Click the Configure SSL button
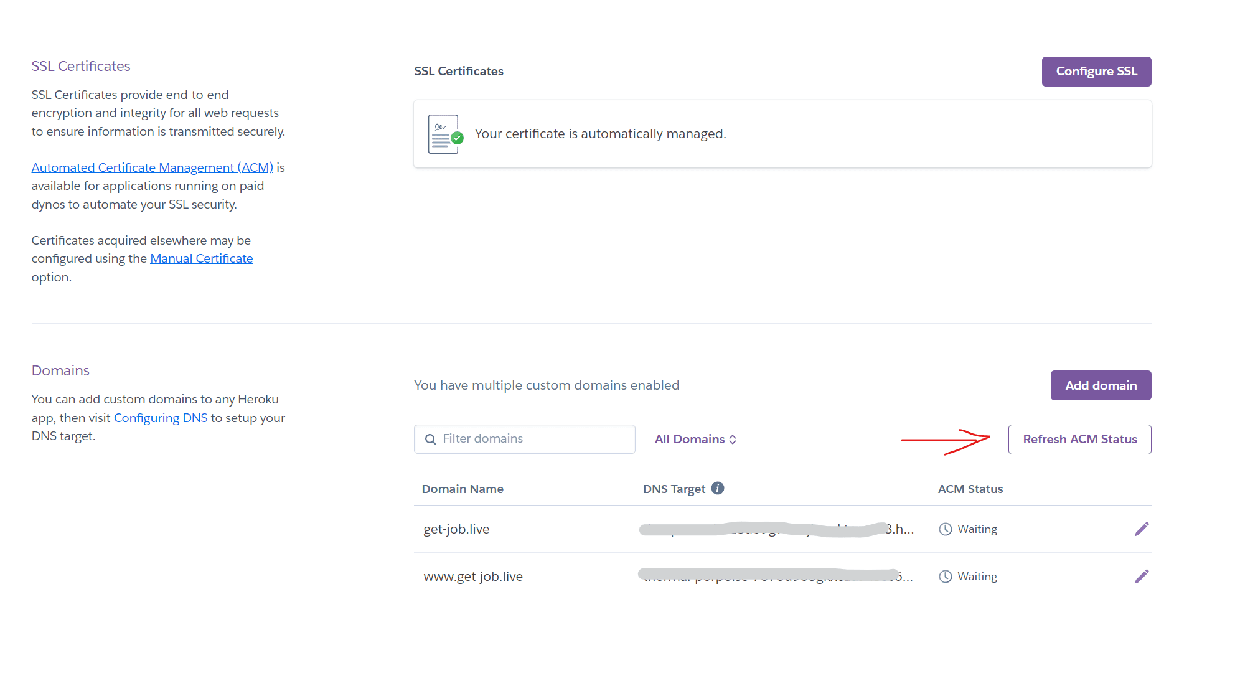The height and width of the screenshot is (673, 1235). (1096, 72)
